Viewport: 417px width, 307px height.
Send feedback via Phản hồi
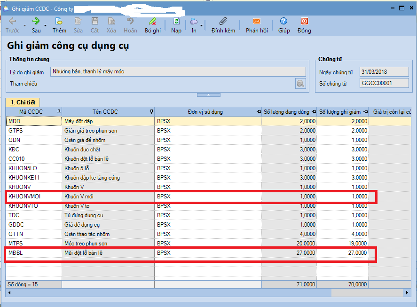pyautogui.click(x=257, y=25)
